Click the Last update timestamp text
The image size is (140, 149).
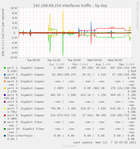coord(105,142)
